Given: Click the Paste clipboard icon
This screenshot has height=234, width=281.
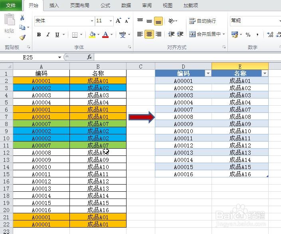Looking at the screenshot, I should pos(9,20).
